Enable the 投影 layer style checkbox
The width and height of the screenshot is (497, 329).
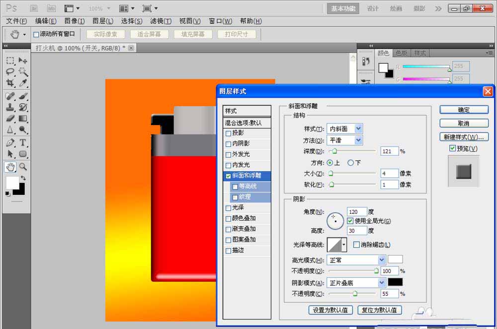229,133
